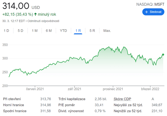Select the 1 M chart range
The image size is (167, 116).
35,31
